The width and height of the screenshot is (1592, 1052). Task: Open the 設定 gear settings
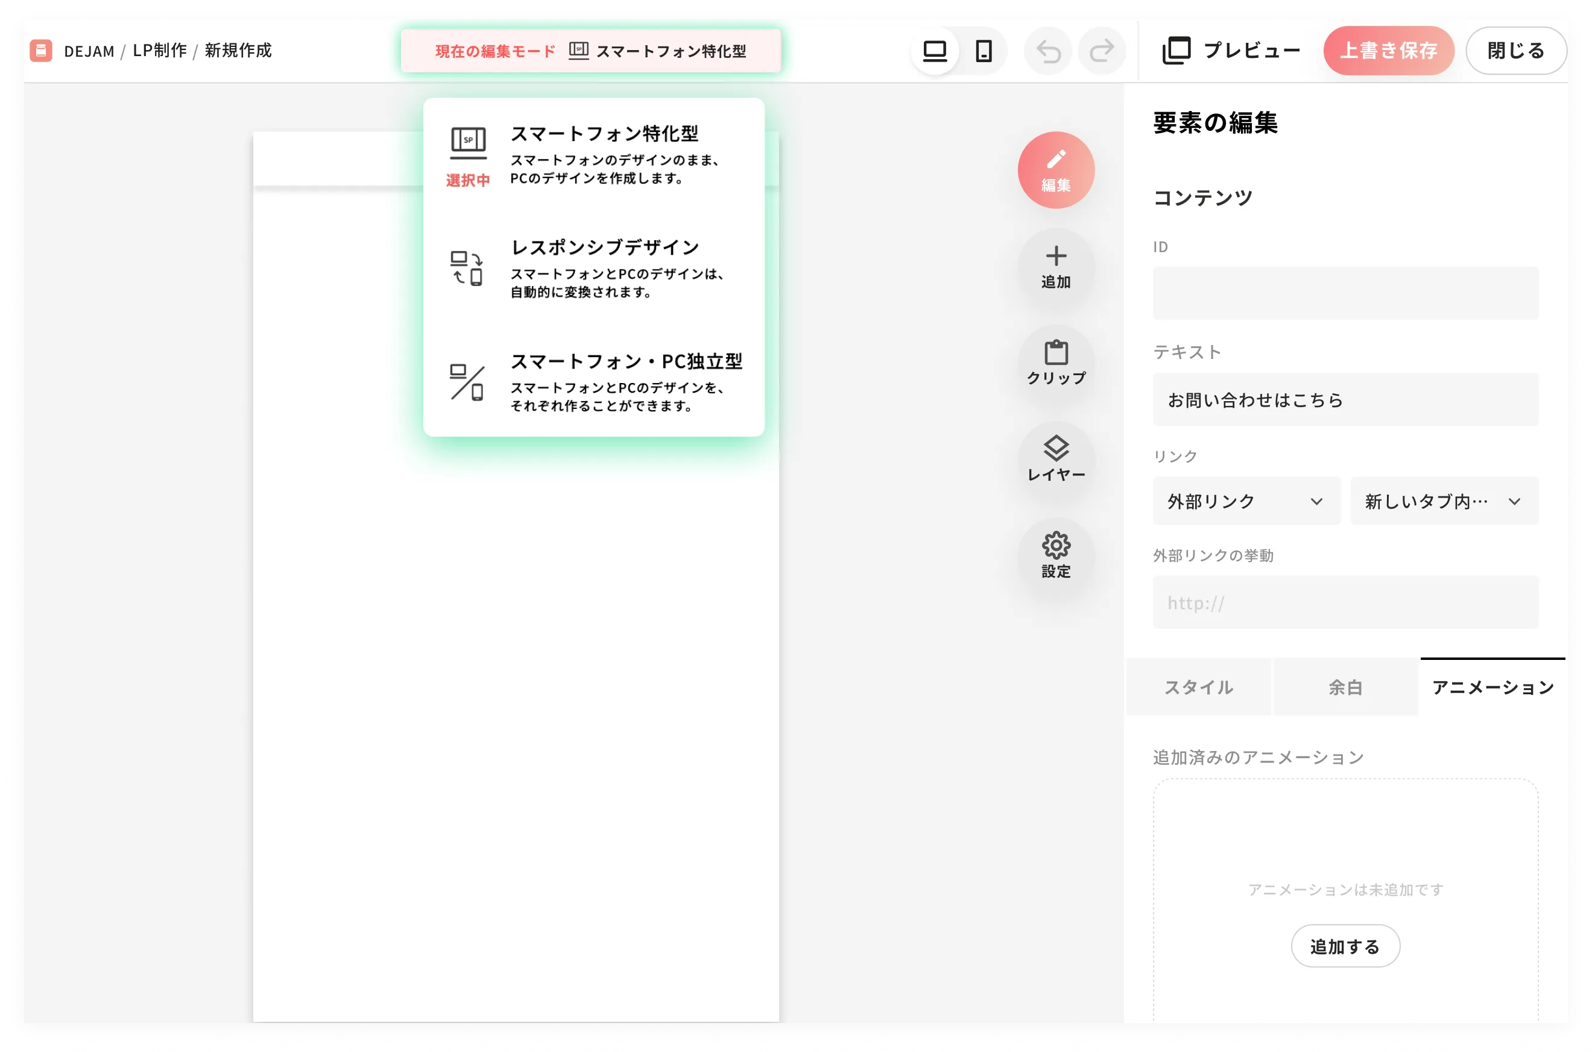click(1055, 556)
